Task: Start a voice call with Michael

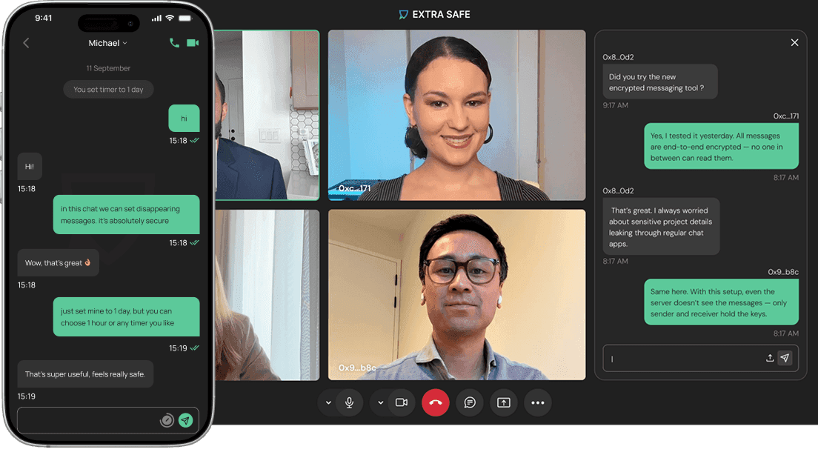Action: click(174, 43)
